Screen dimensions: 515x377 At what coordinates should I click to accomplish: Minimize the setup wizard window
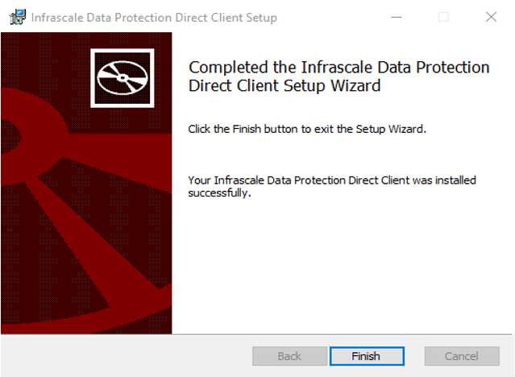pos(396,17)
